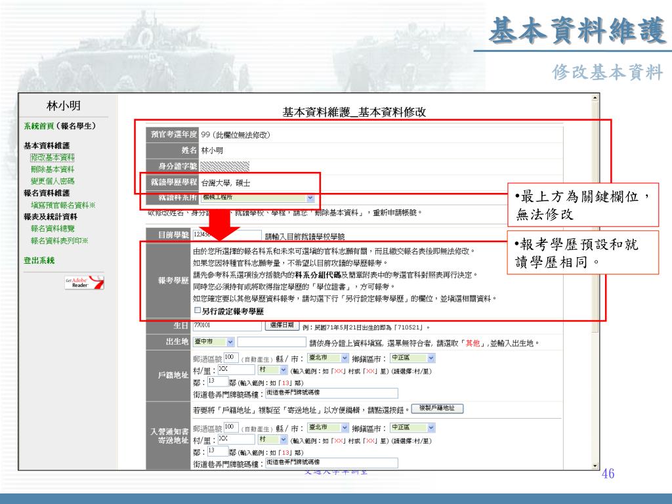Click the 基本資料維護 sidebar heading

(47, 146)
